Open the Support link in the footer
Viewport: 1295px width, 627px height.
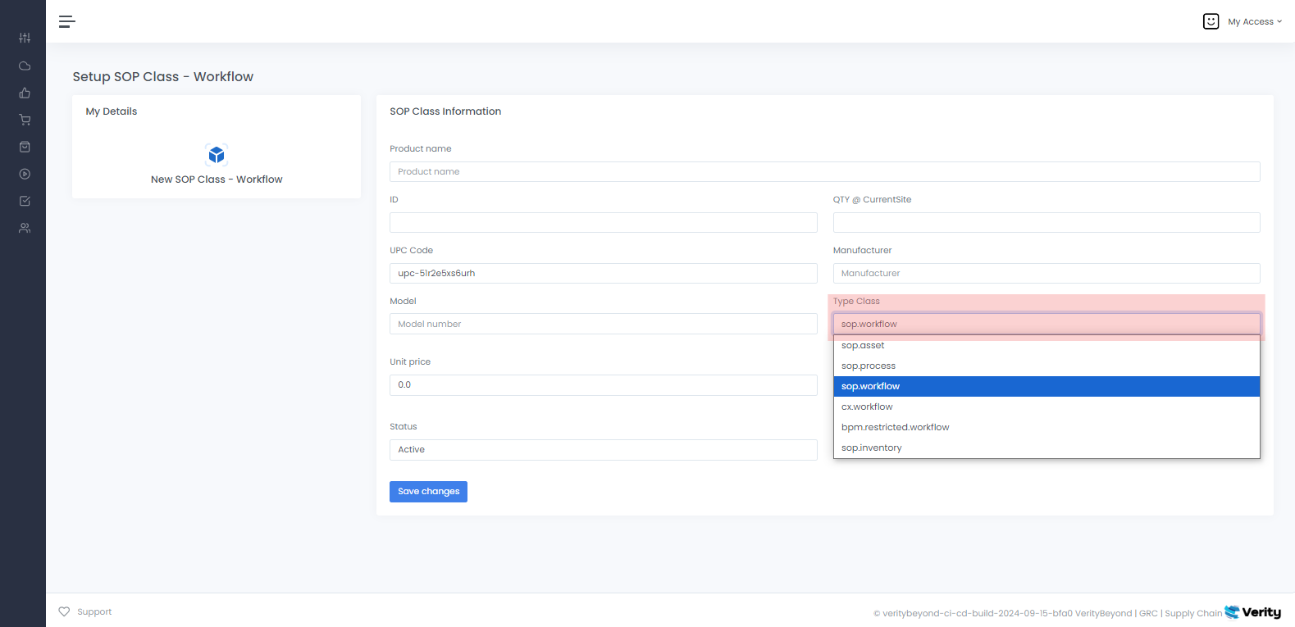coord(93,611)
